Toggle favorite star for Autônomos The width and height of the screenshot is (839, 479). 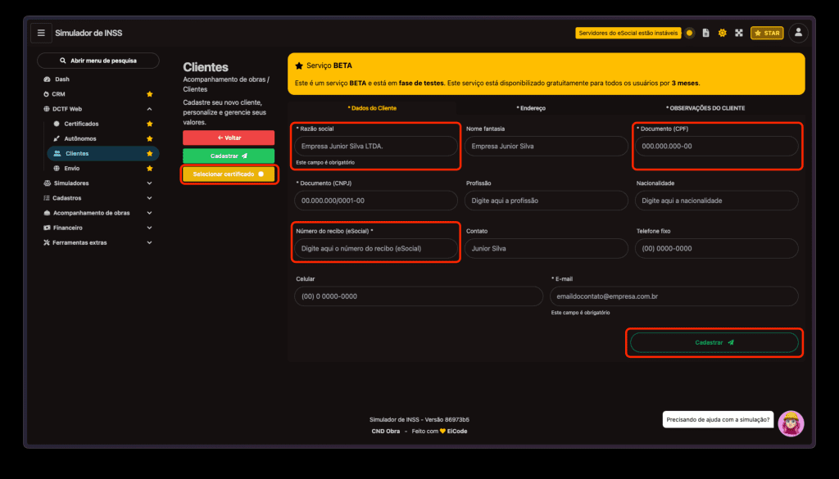tap(150, 138)
